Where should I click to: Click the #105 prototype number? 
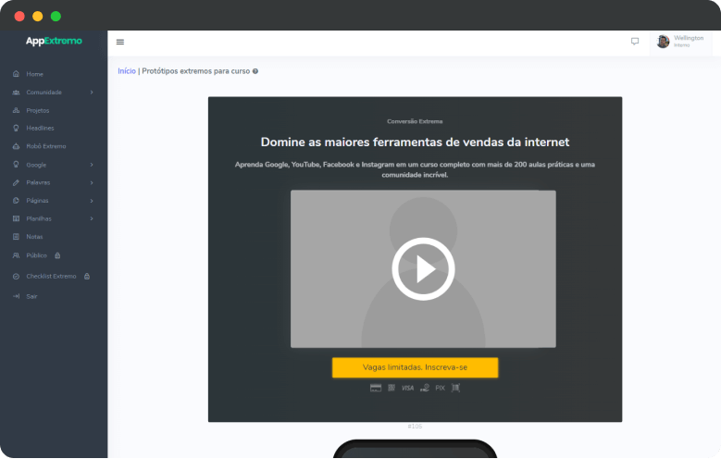click(x=415, y=427)
